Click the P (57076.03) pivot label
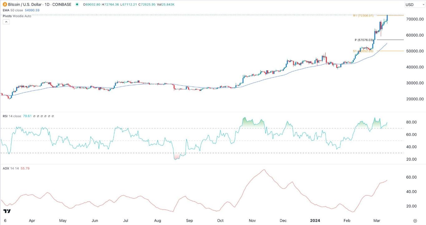This screenshot has height=225, width=426. (x=364, y=40)
